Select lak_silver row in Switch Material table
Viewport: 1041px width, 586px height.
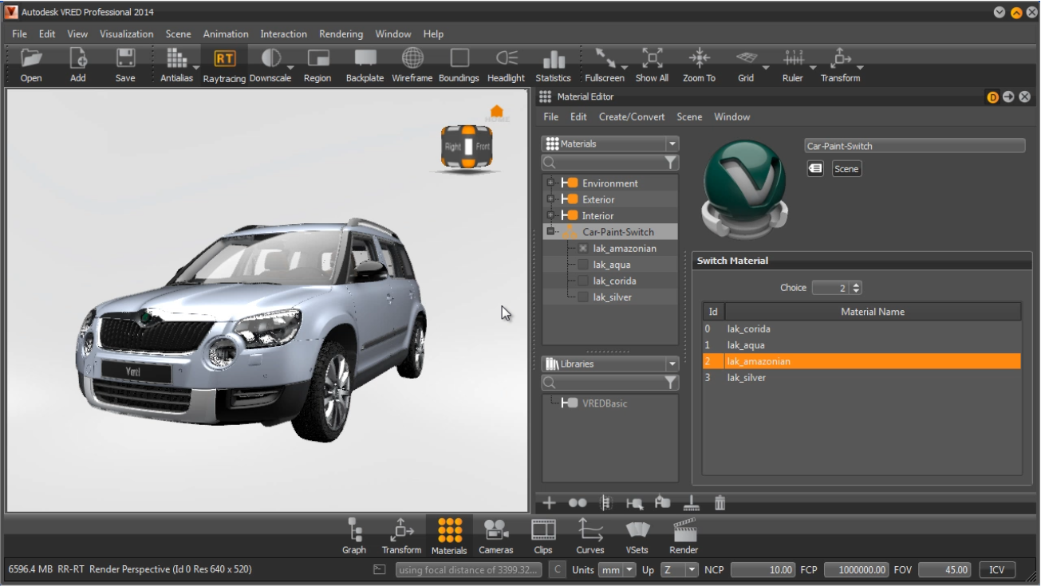tap(862, 378)
